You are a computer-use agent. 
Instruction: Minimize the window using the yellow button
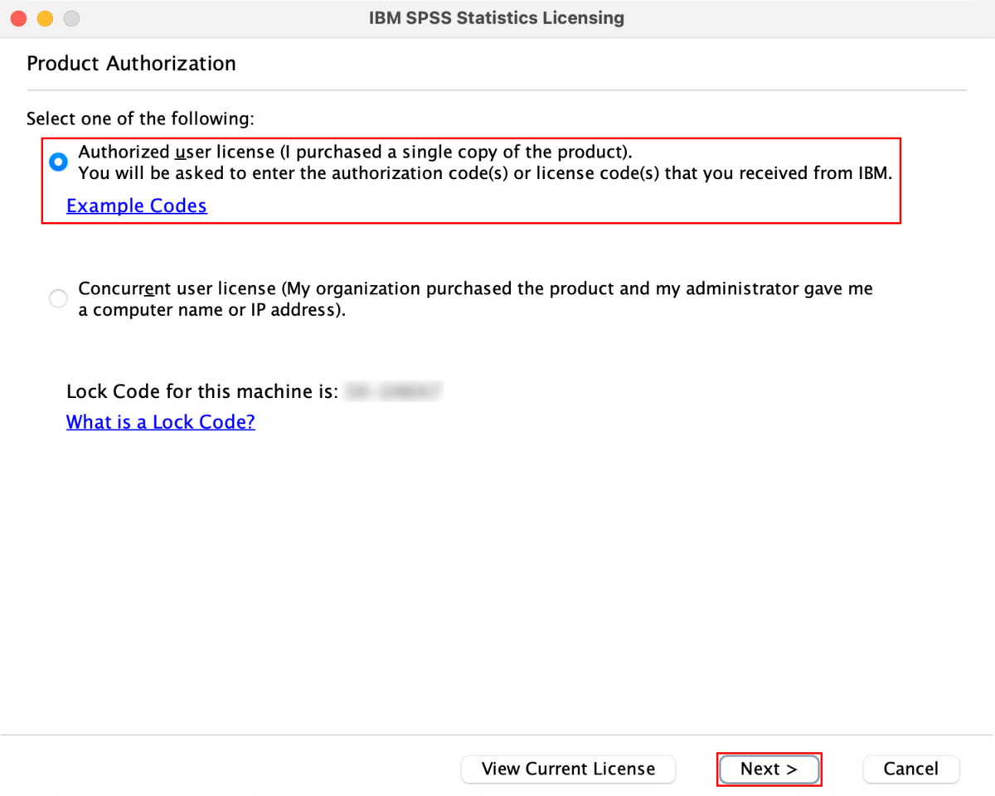click(x=45, y=17)
